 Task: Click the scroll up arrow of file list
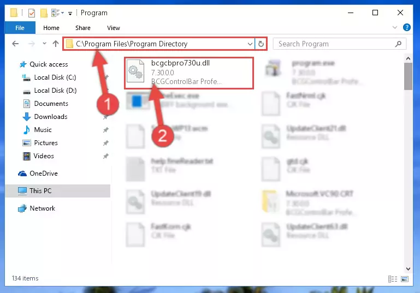point(408,58)
